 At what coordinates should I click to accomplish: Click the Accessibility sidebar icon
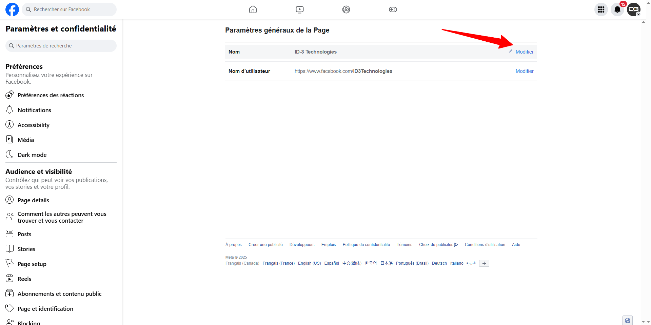tap(9, 124)
